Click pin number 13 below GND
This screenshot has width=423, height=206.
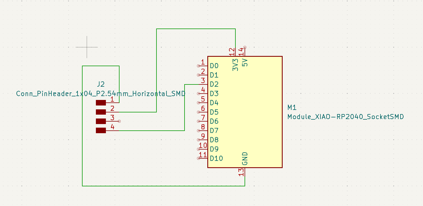click(x=242, y=172)
